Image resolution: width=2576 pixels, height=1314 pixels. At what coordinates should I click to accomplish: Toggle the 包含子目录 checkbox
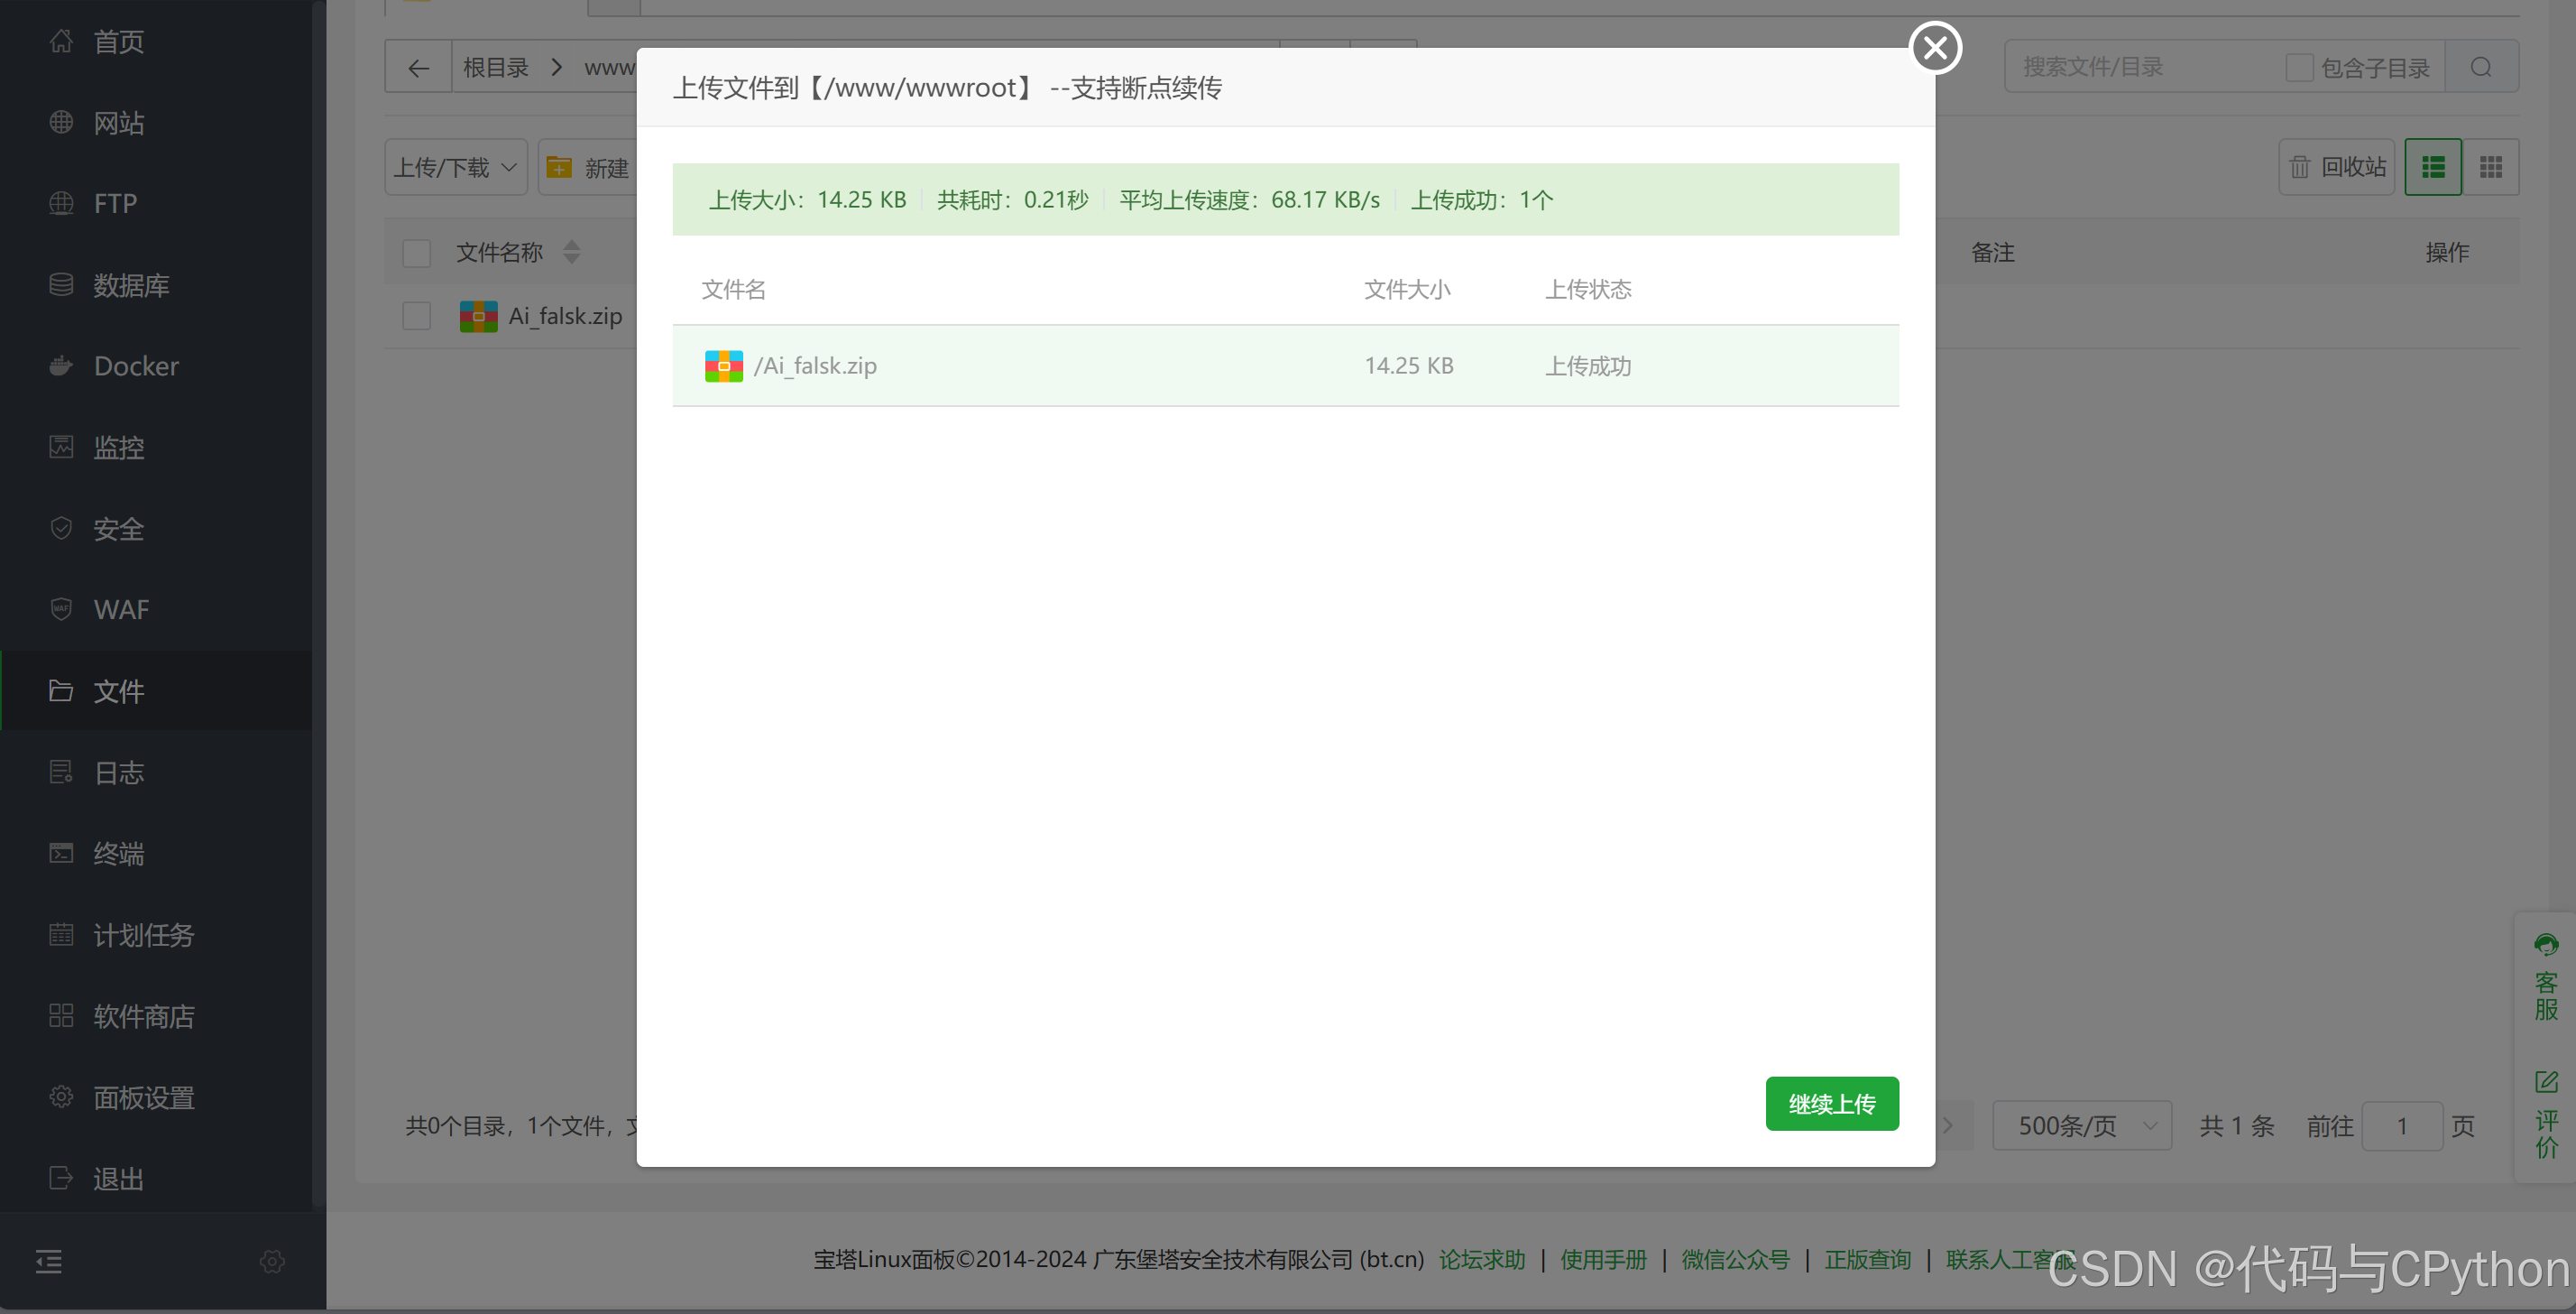[2298, 67]
